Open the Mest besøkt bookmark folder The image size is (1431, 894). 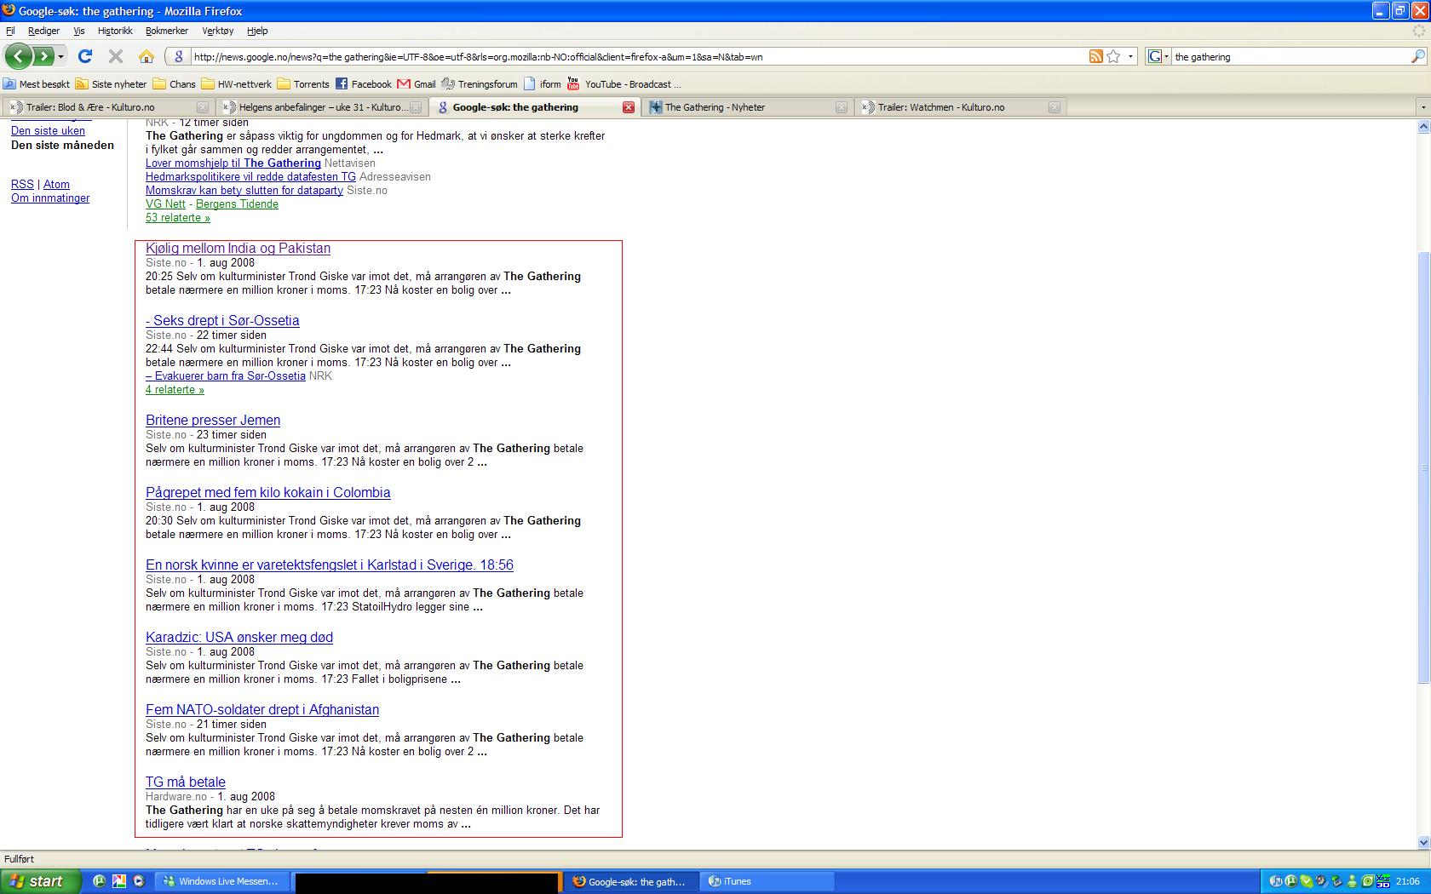37,84
